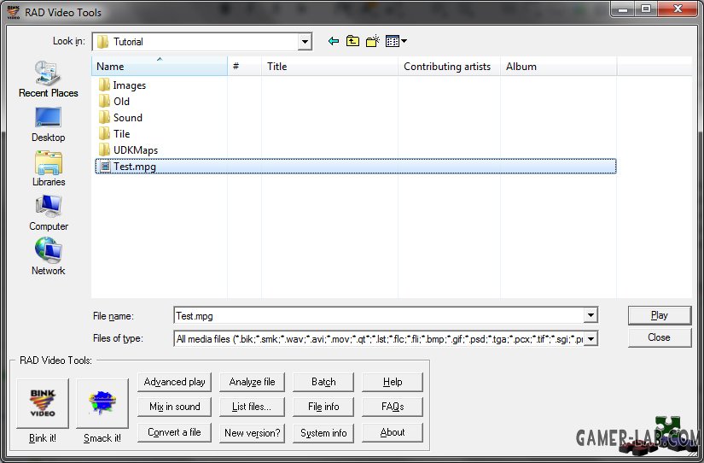The height and width of the screenshot is (463, 704).
Task: Click the RAD Video Tools title bar icon
Action: point(14,12)
